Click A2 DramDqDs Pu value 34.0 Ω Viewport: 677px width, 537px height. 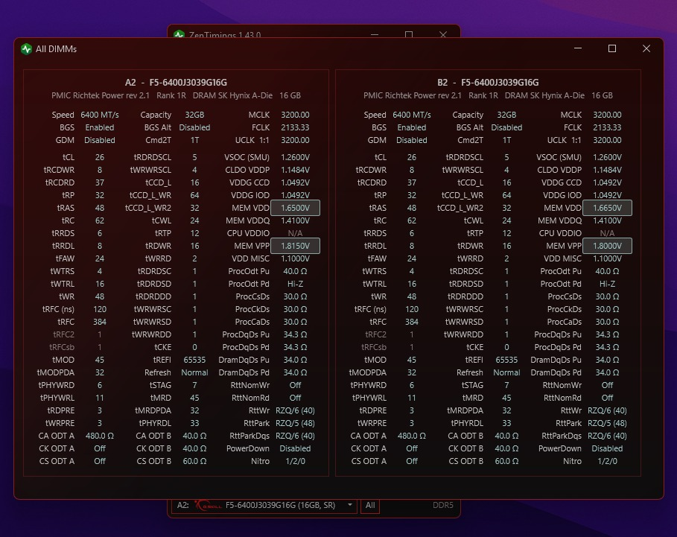[x=295, y=360]
